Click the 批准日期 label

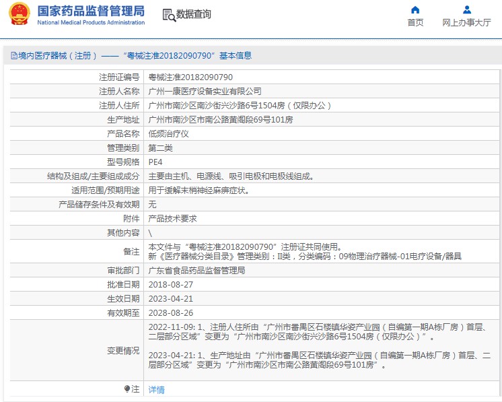coord(123,284)
